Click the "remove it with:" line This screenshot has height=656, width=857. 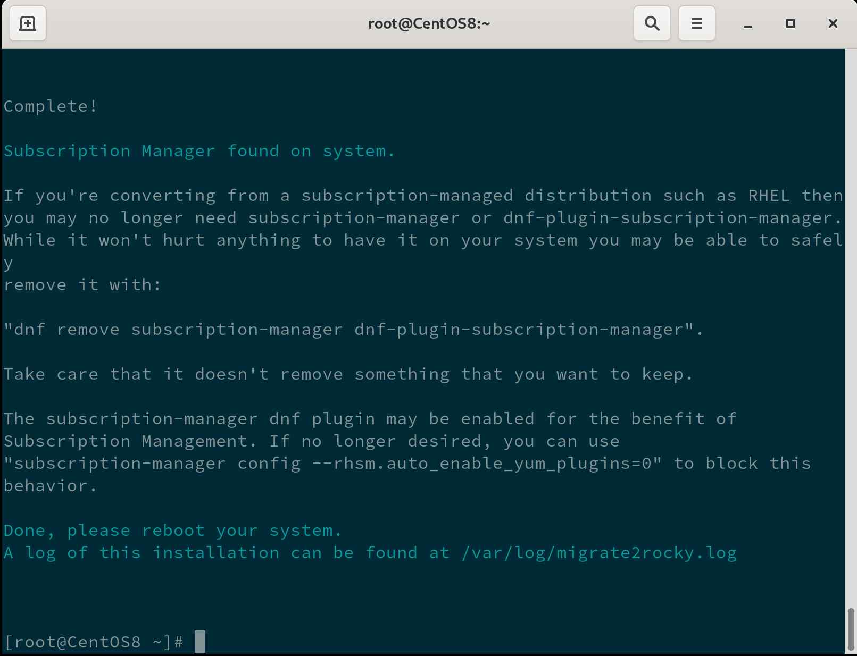[82, 285]
